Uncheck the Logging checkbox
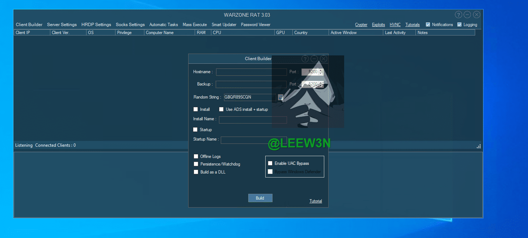The height and width of the screenshot is (238, 528). [460, 25]
